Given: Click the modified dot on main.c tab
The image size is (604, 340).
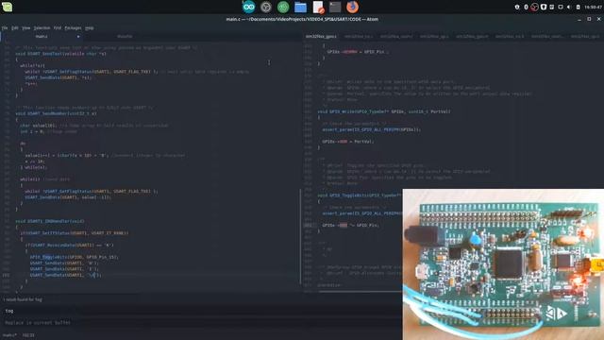Looking at the screenshot, I should [78, 37].
